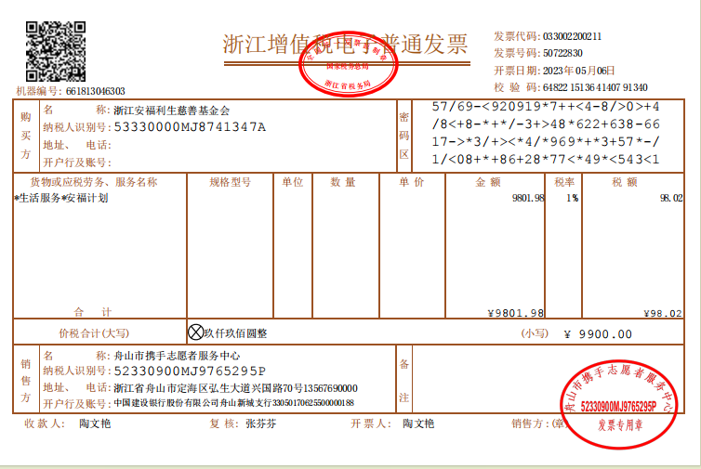
Task: Click the 备注 section label
Action: (403, 381)
